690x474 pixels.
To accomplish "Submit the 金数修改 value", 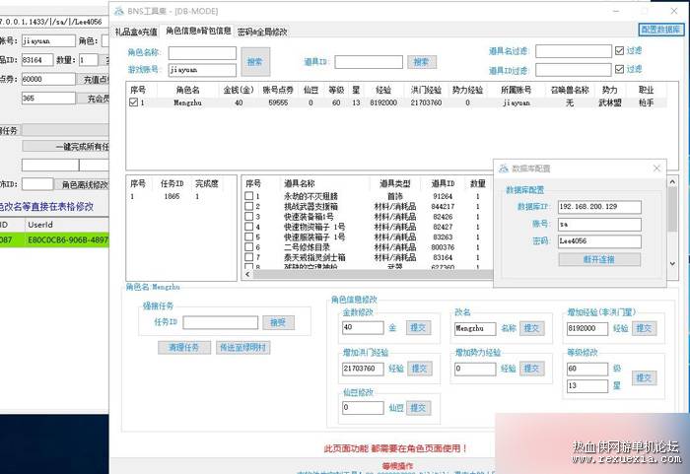I will coord(418,327).
